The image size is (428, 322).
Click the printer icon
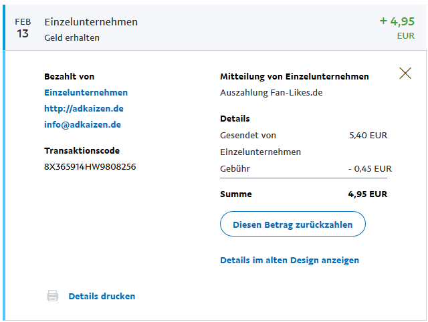53,296
